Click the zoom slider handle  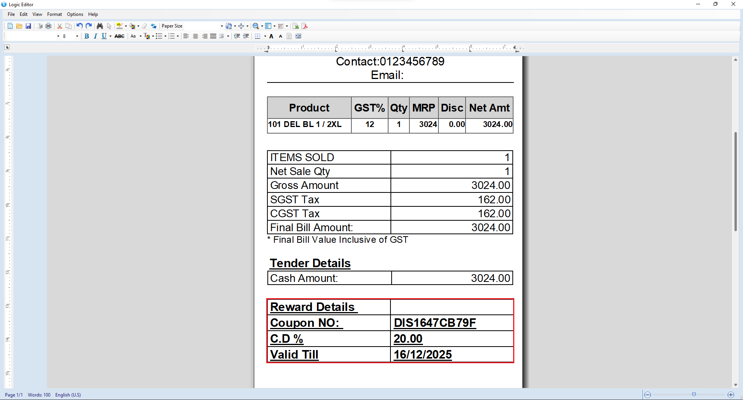pyautogui.click(x=694, y=395)
